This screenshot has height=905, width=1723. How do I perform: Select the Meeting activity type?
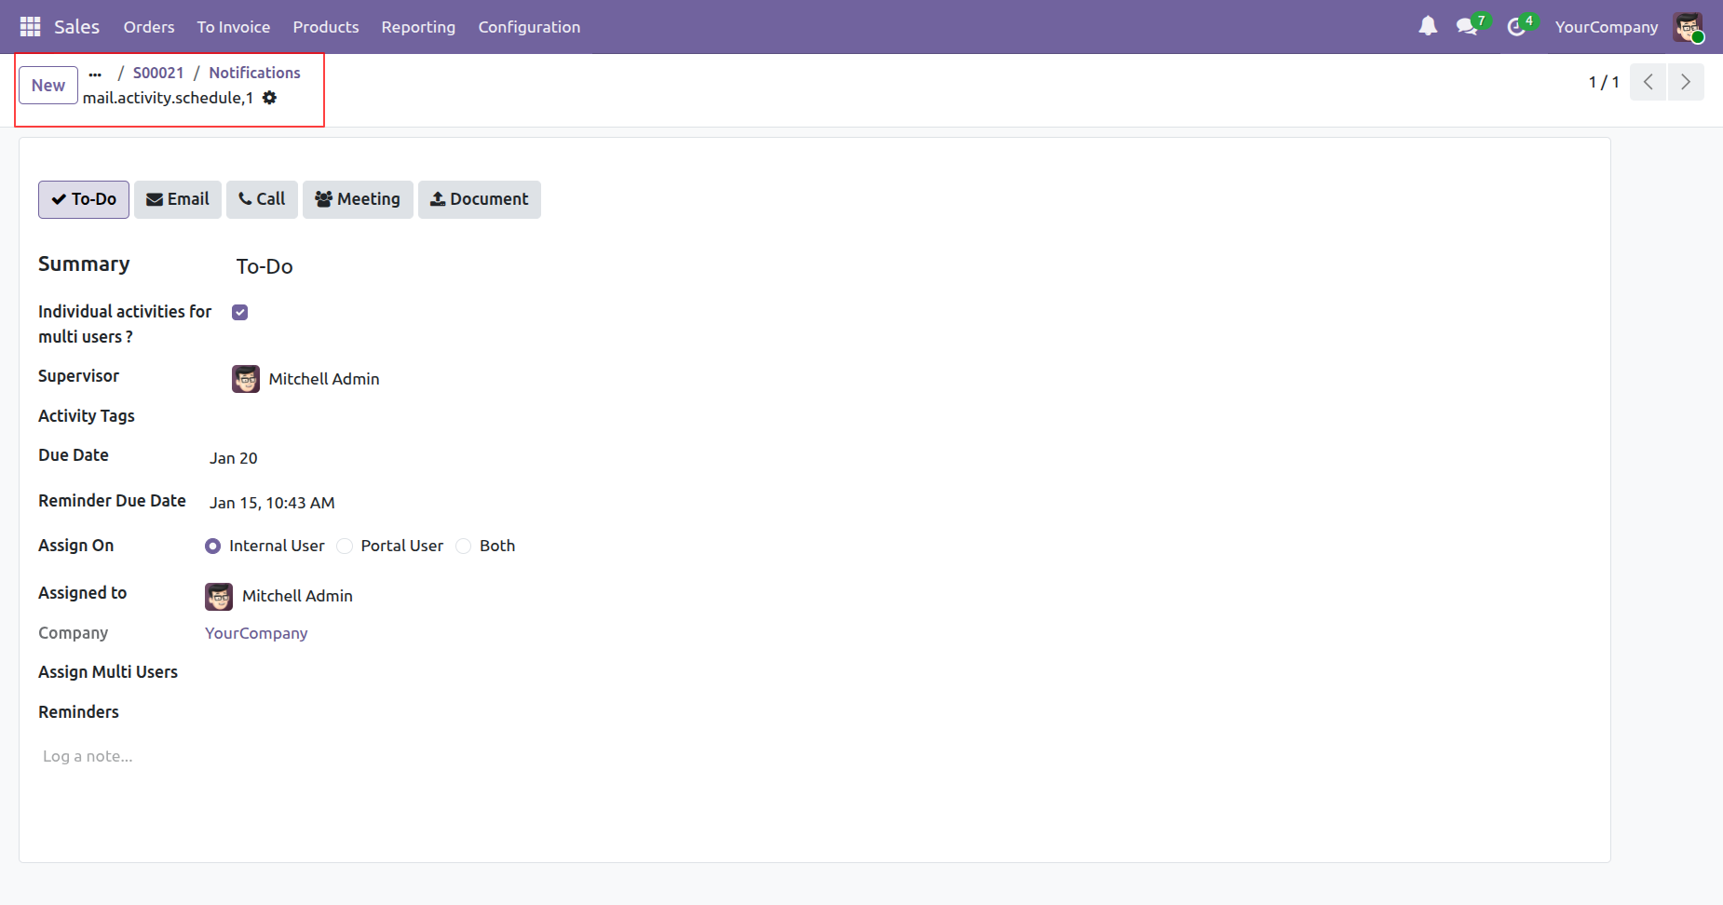pos(358,199)
